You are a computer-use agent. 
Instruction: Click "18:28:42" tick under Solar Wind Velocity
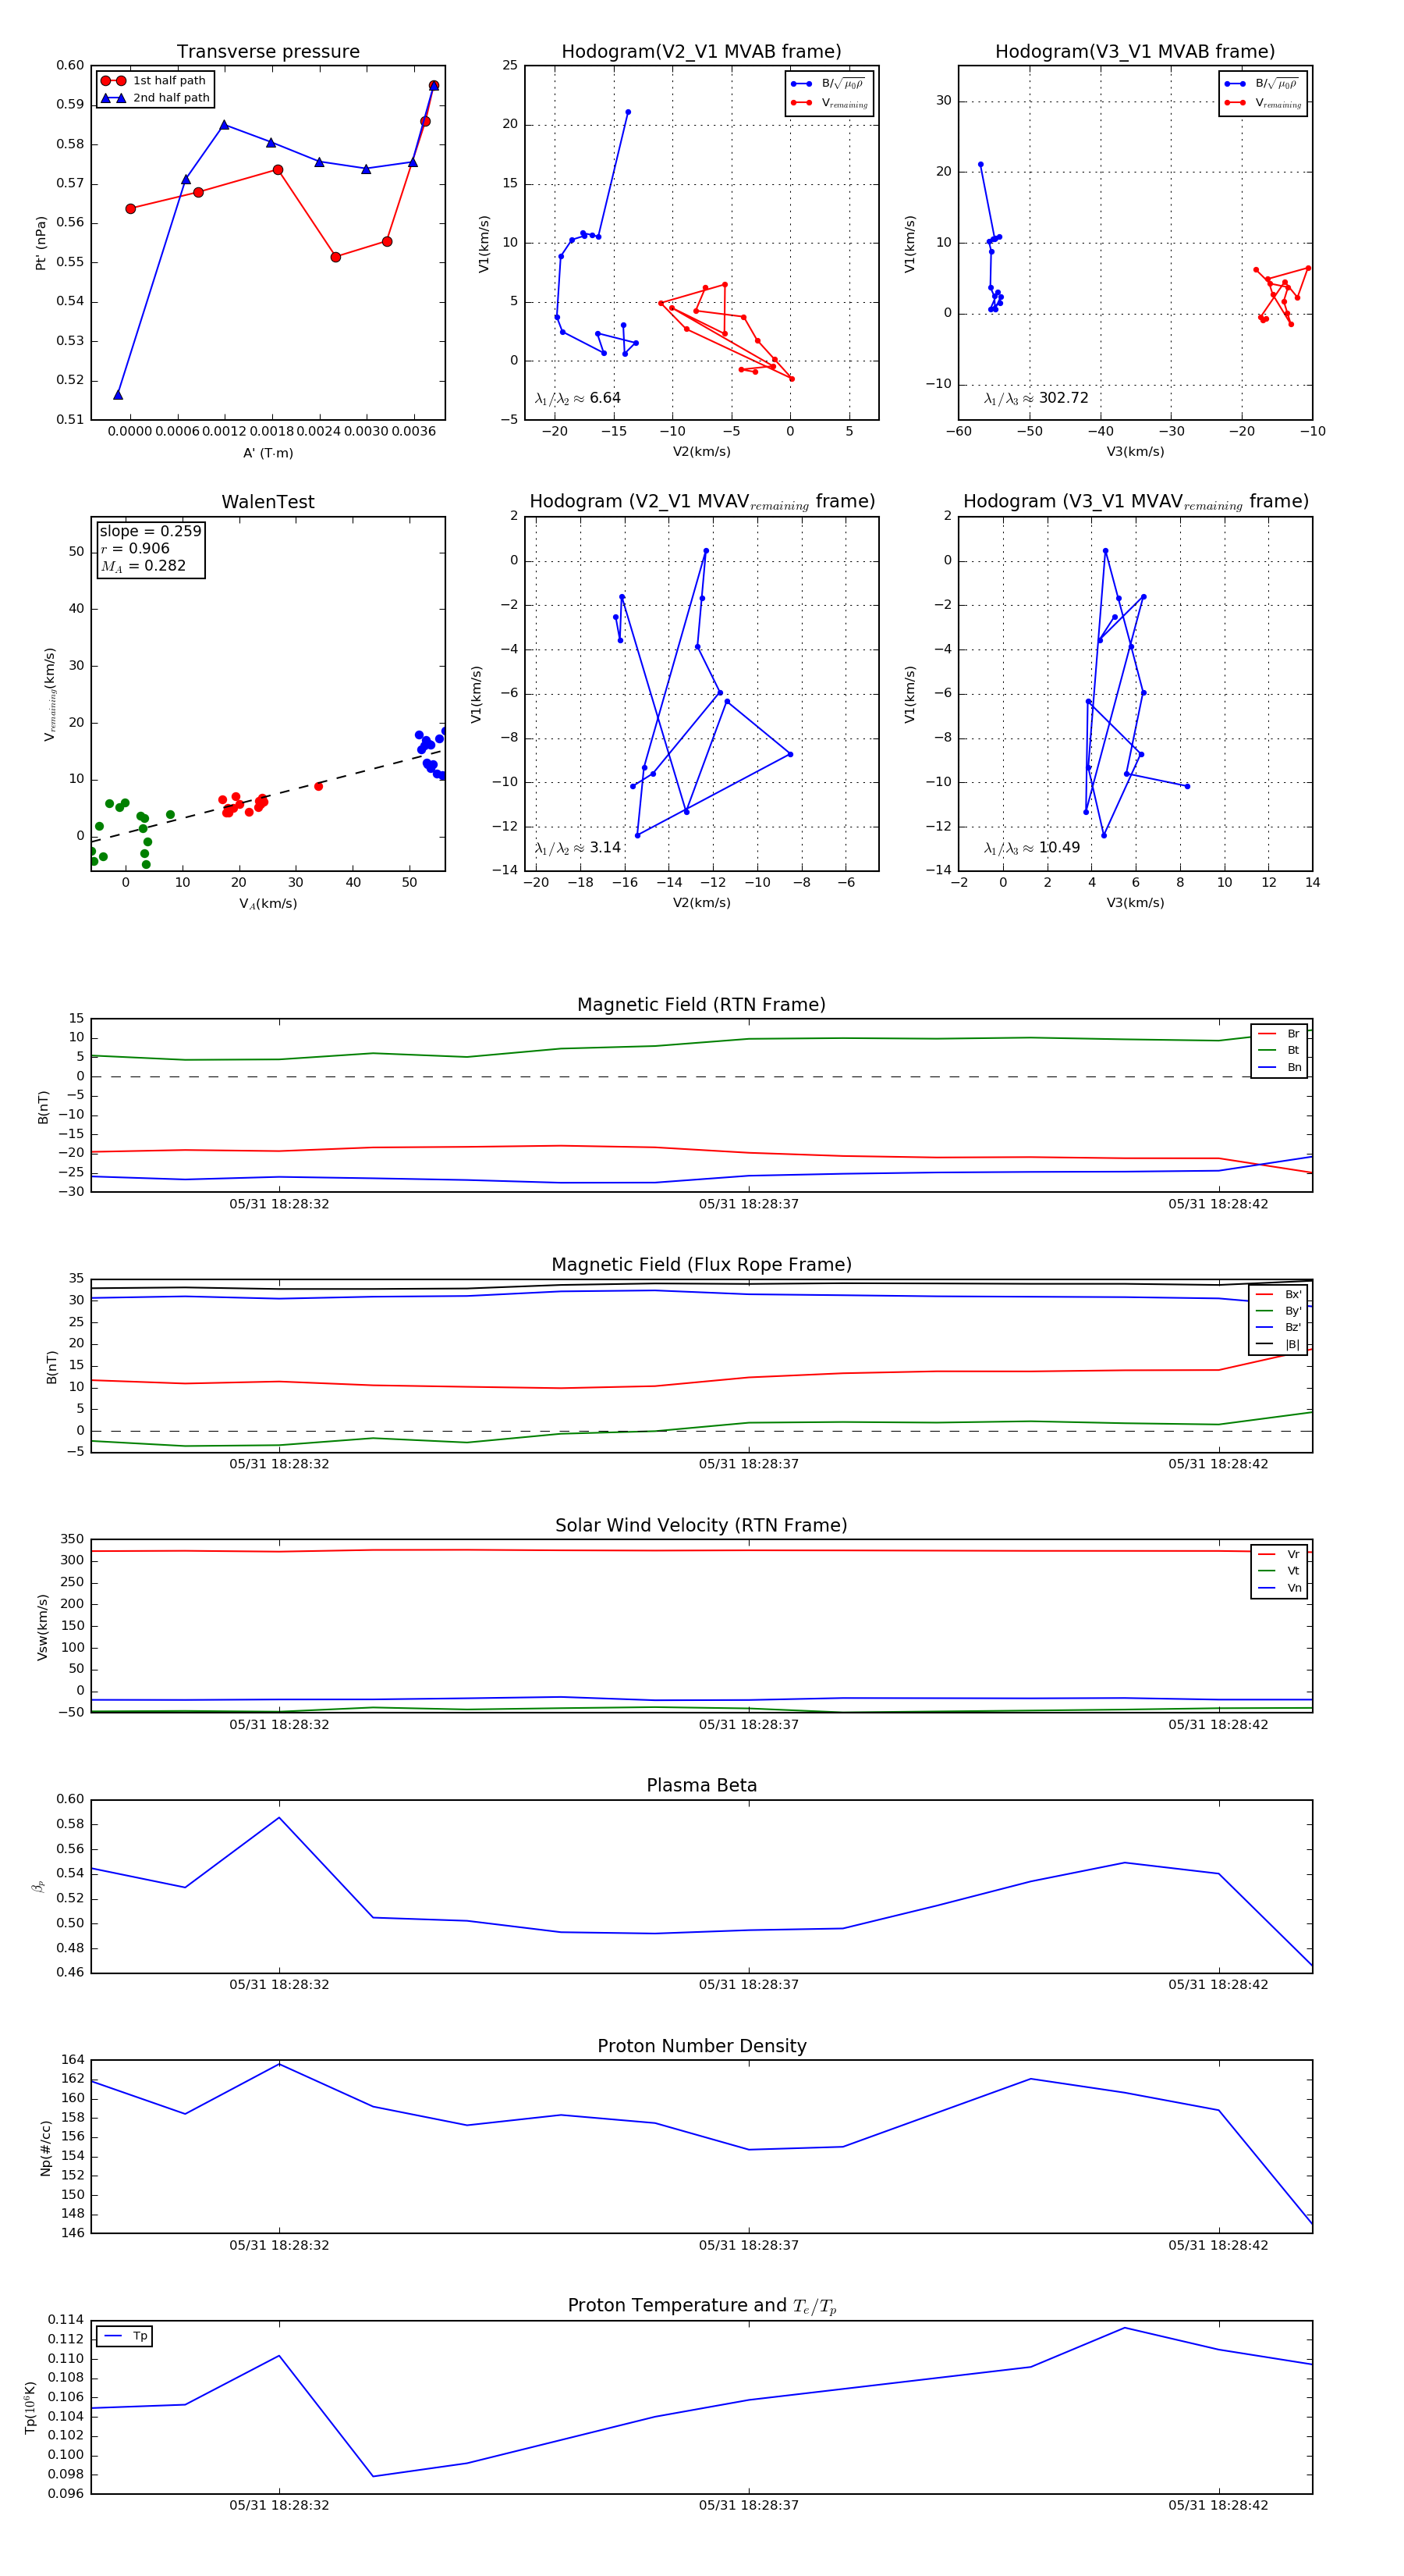click(1218, 1724)
